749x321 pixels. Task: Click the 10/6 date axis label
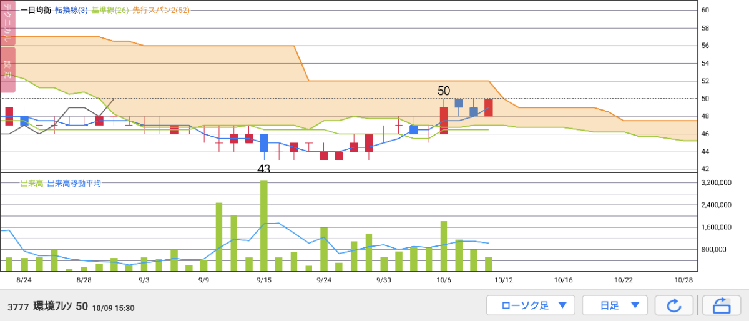pyautogui.click(x=443, y=281)
